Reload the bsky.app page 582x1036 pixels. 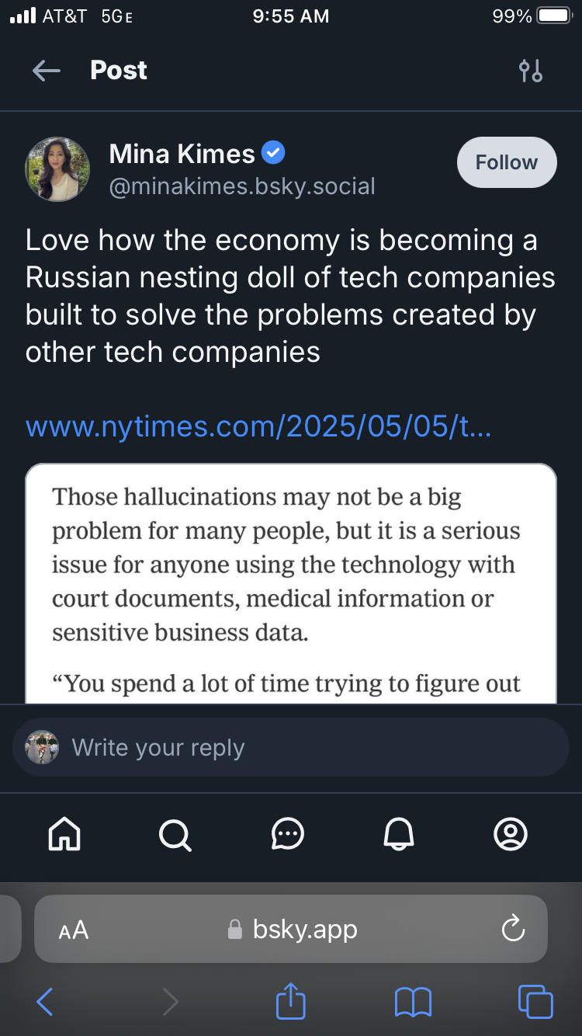coord(514,929)
